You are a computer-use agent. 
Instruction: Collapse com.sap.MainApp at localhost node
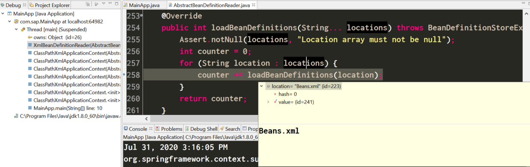click(10, 21)
